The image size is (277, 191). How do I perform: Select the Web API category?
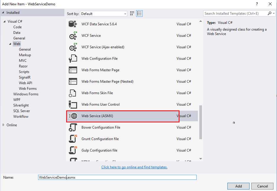pos(25,83)
